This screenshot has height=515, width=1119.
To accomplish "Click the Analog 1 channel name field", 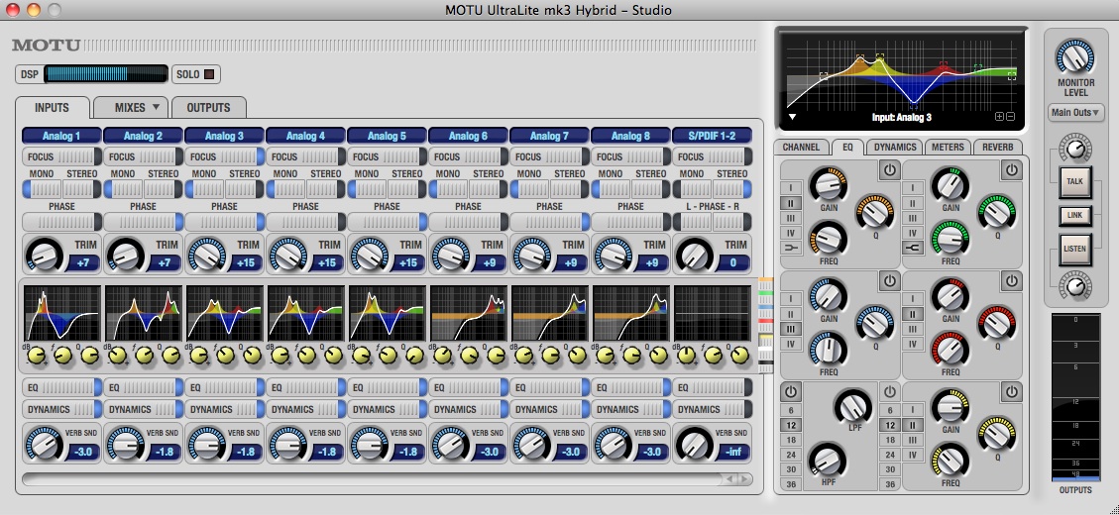I will (x=61, y=136).
